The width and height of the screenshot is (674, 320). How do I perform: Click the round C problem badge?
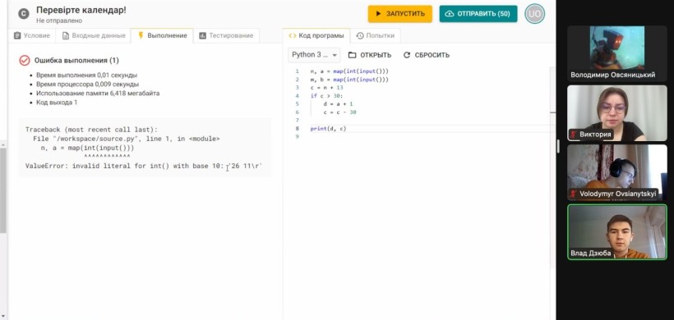coord(24,14)
